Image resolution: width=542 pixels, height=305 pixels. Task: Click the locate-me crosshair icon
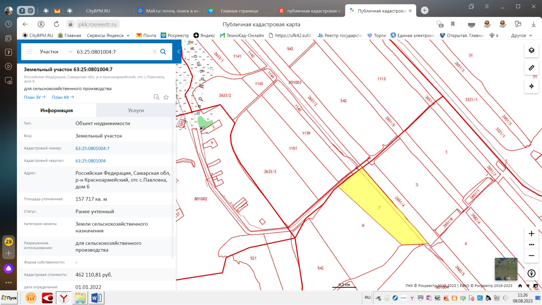[531, 86]
